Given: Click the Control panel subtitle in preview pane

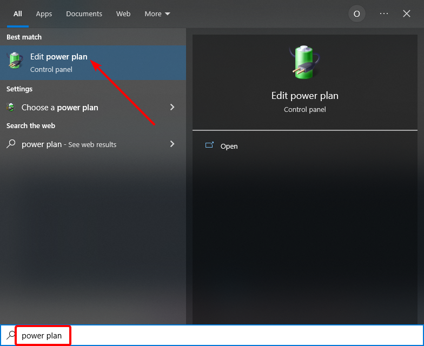Looking at the screenshot, I should pos(305,109).
